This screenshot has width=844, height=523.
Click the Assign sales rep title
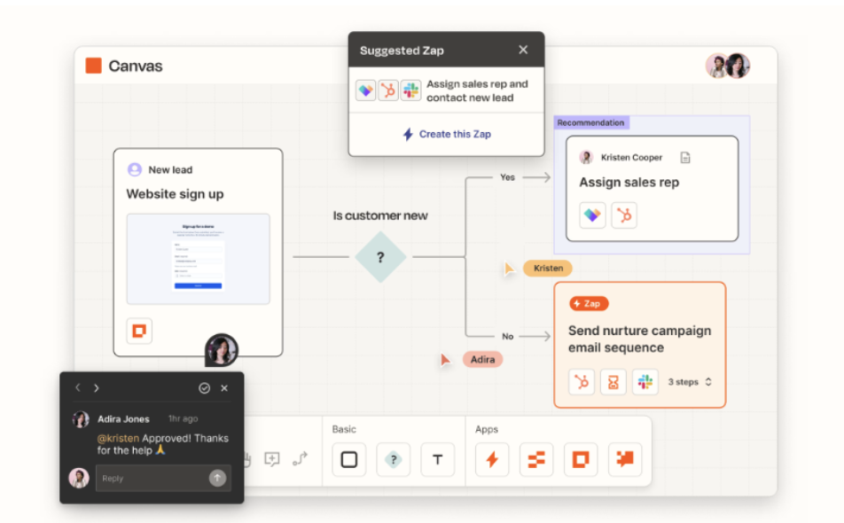coord(629,183)
